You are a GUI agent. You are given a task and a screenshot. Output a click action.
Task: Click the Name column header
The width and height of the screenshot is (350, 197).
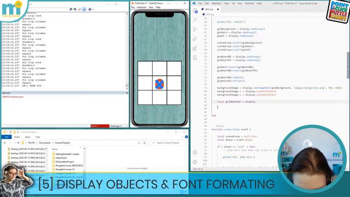[55, 149]
